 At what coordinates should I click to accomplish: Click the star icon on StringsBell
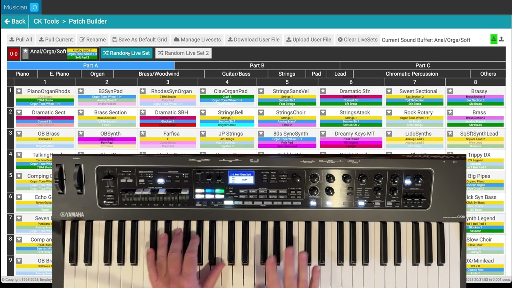pos(202,112)
